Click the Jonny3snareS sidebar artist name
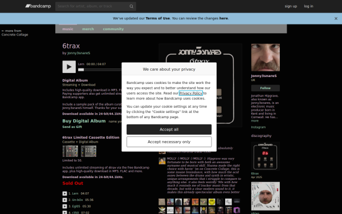This screenshot has width=342, height=214. [x=264, y=76]
